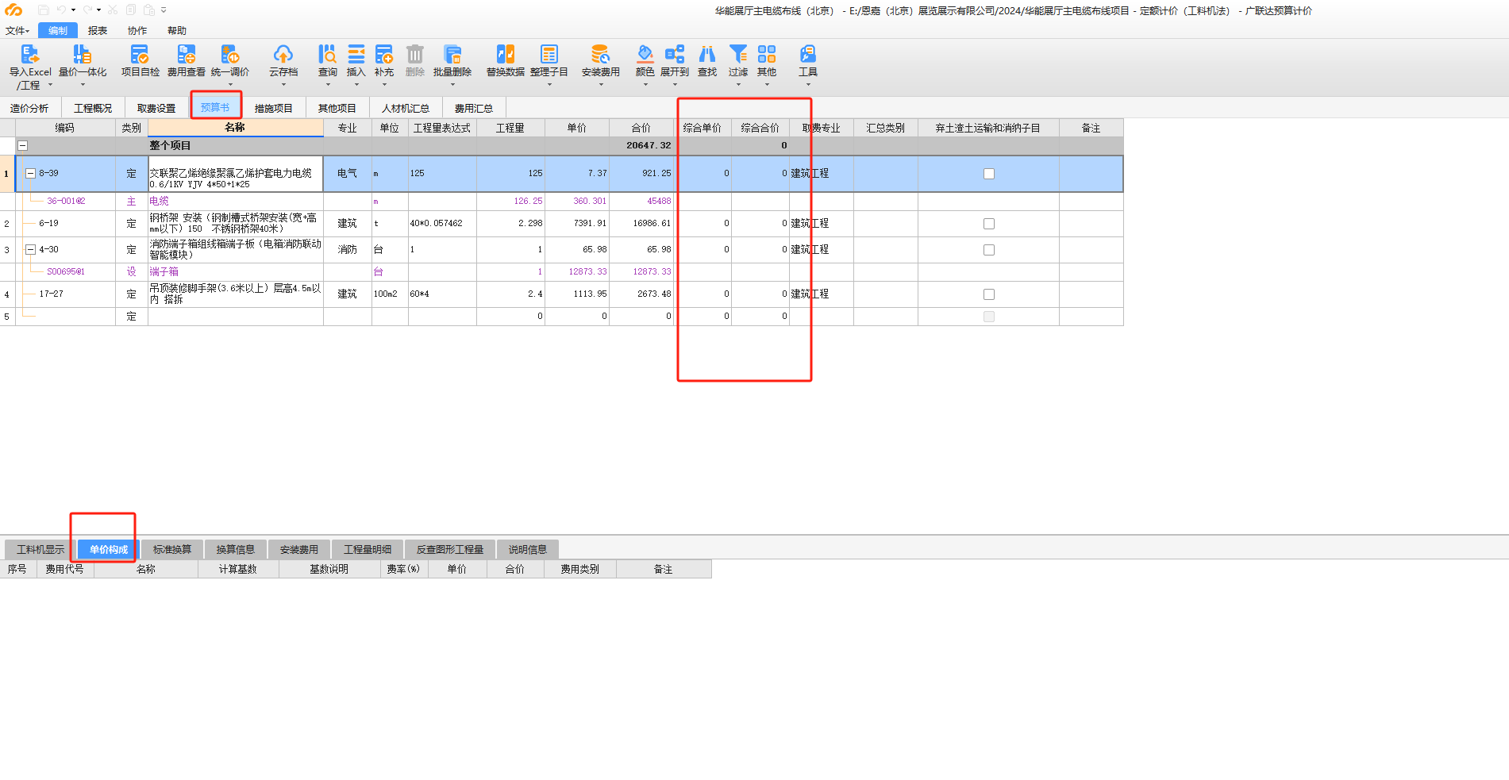Open the 取费设置 tab
Viewport: 1509px width, 780px height.
pos(156,109)
